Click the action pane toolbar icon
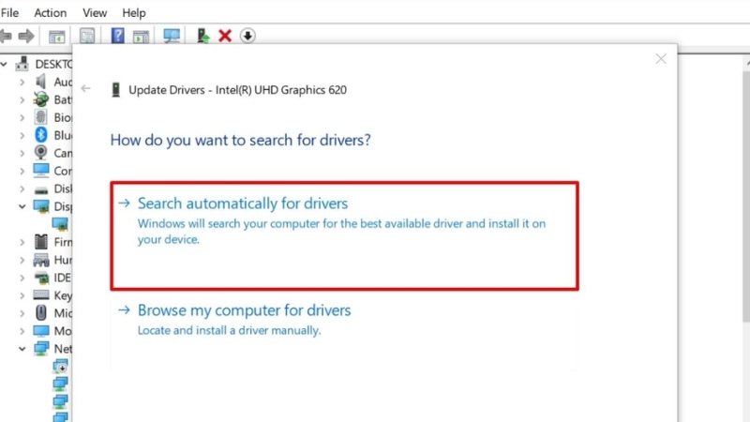The height and width of the screenshot is (422, 750). (142, 37)
